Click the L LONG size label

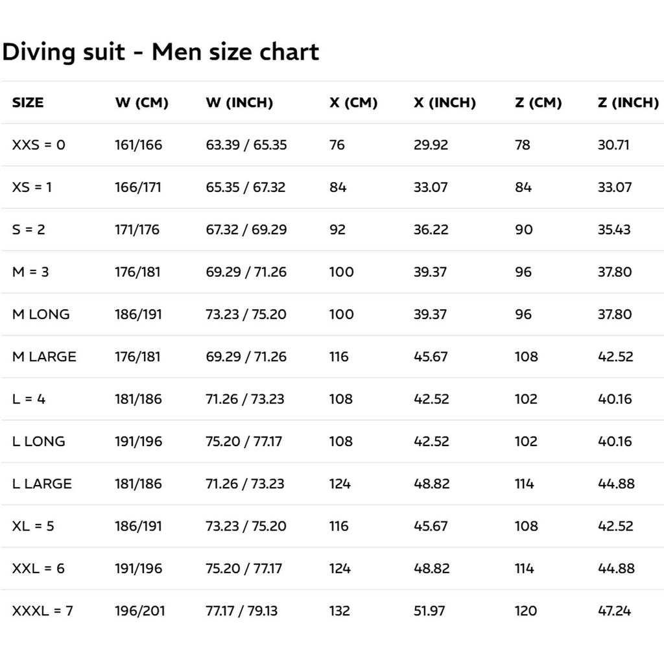[x=39, y=442]
